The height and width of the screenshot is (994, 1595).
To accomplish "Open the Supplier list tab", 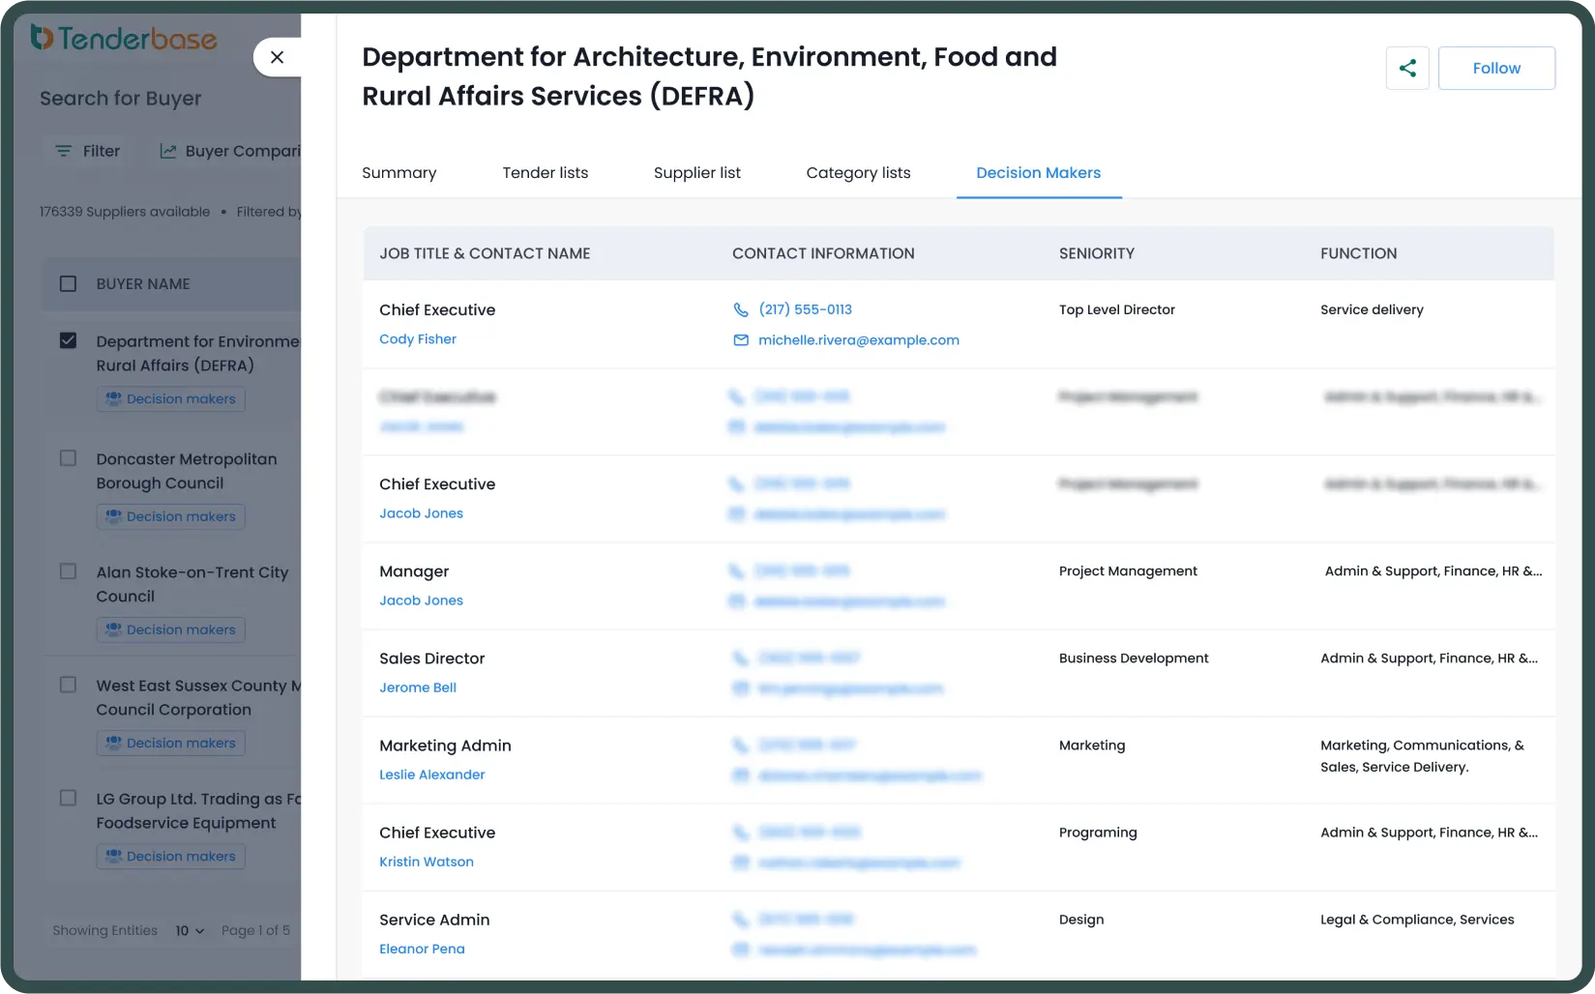I will tap(696, 173).
